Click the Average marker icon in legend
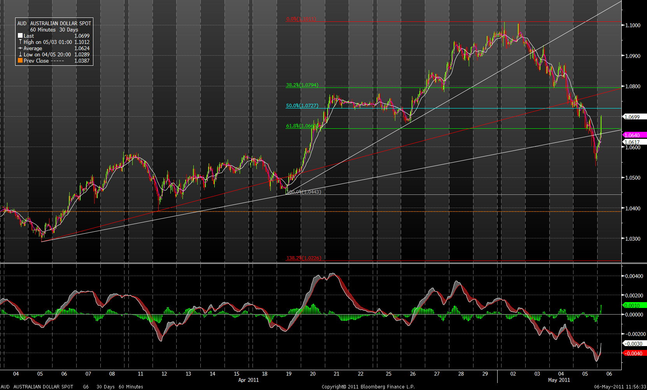The height and width of the screenshot is (390, 647). 20,48
